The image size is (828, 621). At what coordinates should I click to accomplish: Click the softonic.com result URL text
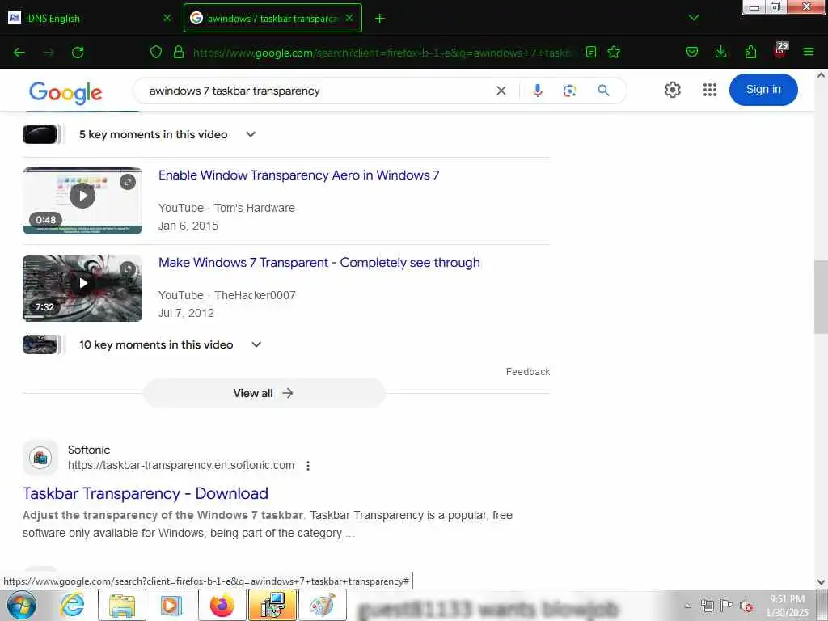pos(181,465)
